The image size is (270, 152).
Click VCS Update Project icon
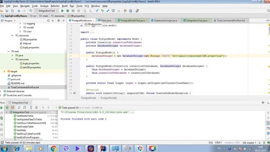click(97, 11)
